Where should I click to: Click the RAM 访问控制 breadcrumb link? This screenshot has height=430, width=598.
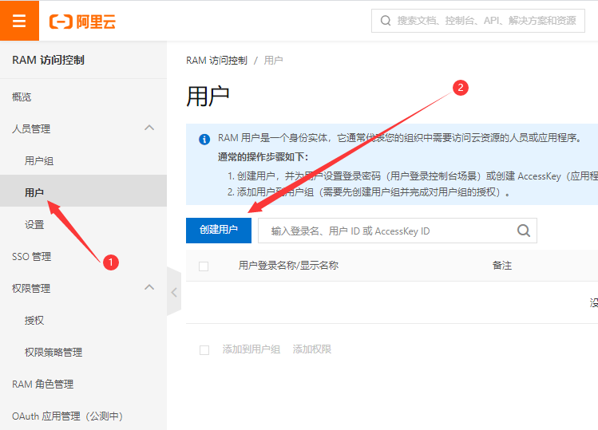[216, 60]
